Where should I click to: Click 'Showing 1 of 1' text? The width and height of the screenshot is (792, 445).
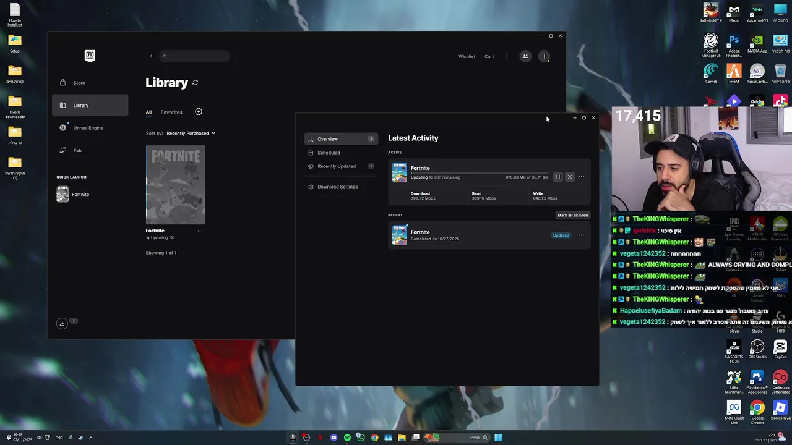161,253
